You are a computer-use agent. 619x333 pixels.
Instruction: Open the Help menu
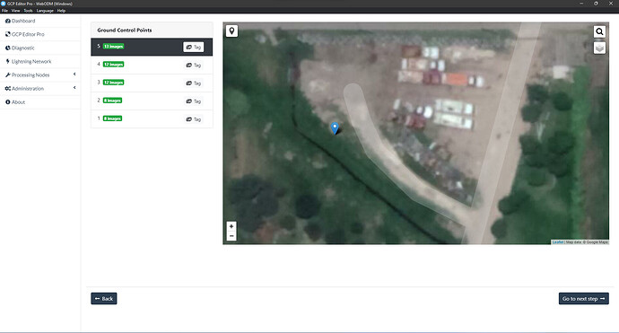[61, 11]
